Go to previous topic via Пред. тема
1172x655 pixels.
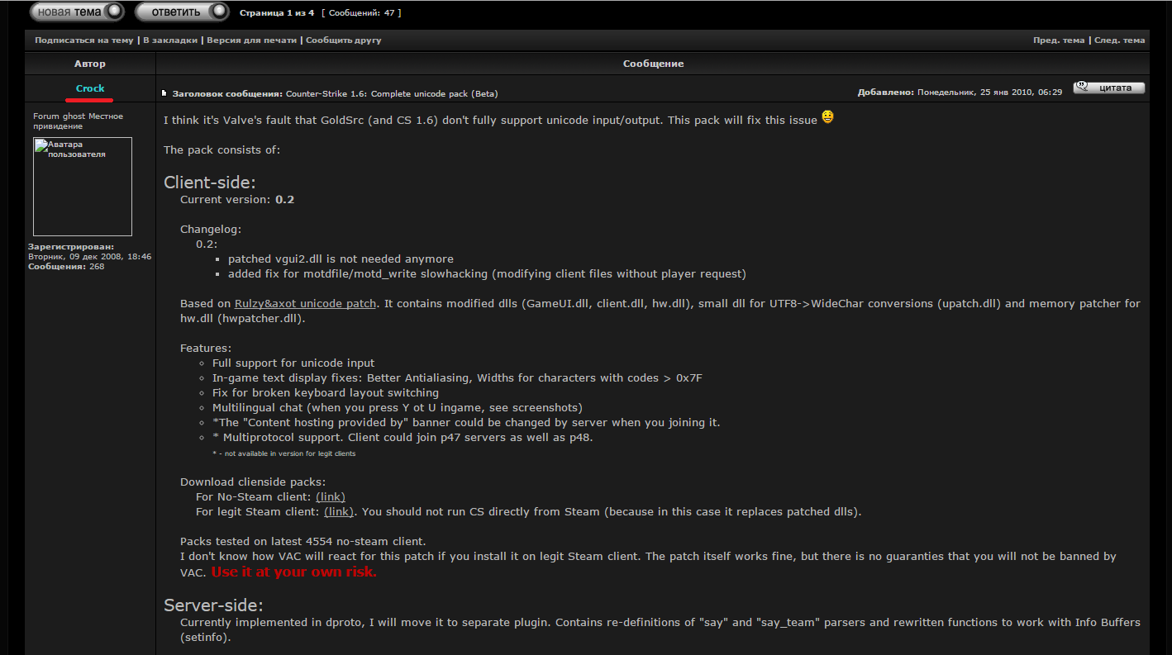[1059, 40]
